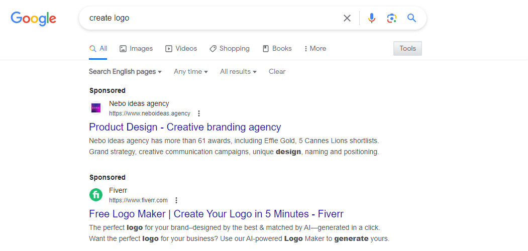Toggle the Tools button

tap(407, 49)
